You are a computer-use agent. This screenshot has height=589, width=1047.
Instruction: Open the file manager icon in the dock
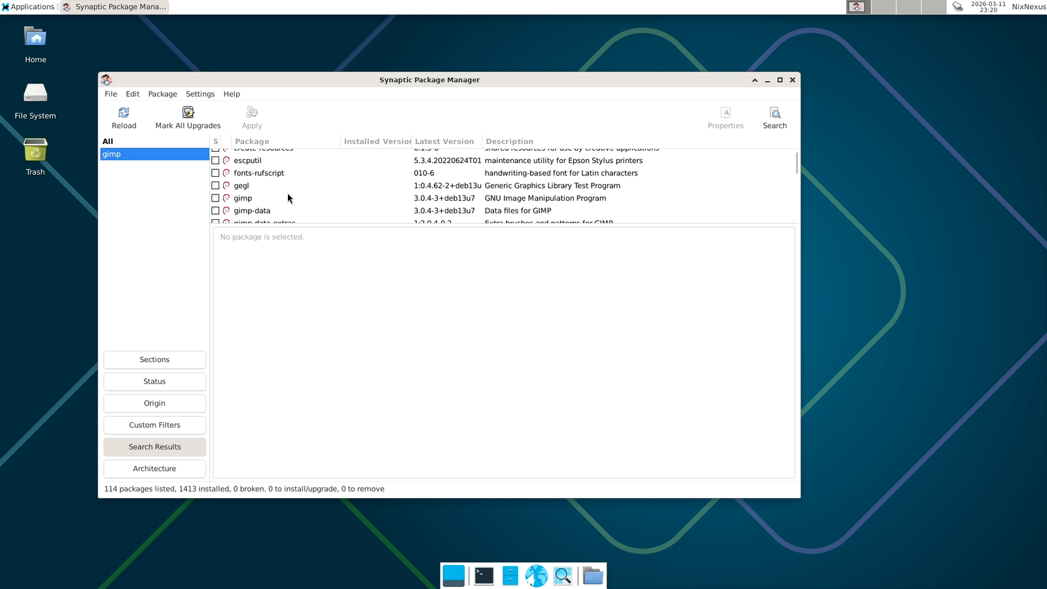(x=592, y=575)
